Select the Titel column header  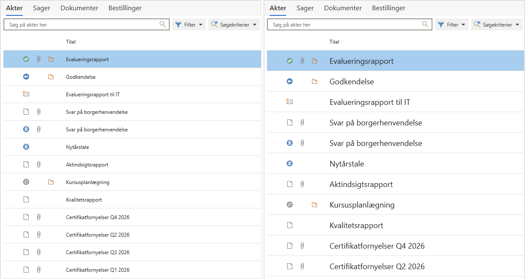(71, 42)
